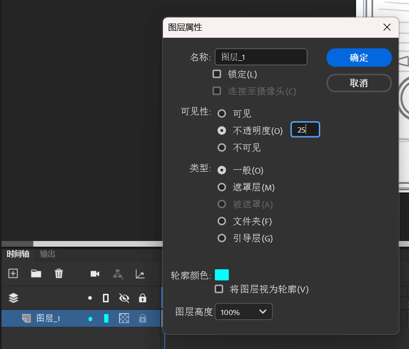Select the 图层_1 layer row name
This screenshot has width=409, height=349.
pos(48,318)
